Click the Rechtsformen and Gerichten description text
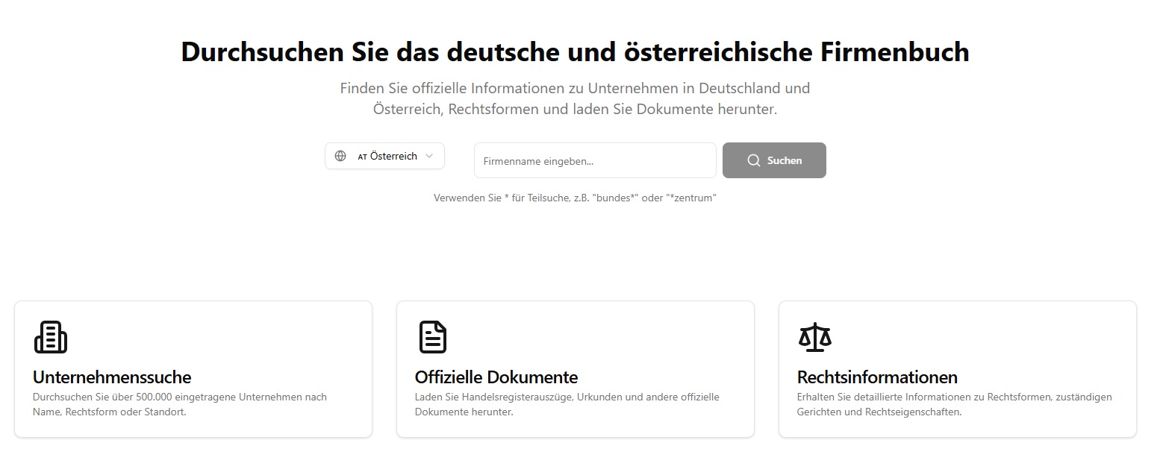This screenshot has height=472, width=1163. point(954,404)
